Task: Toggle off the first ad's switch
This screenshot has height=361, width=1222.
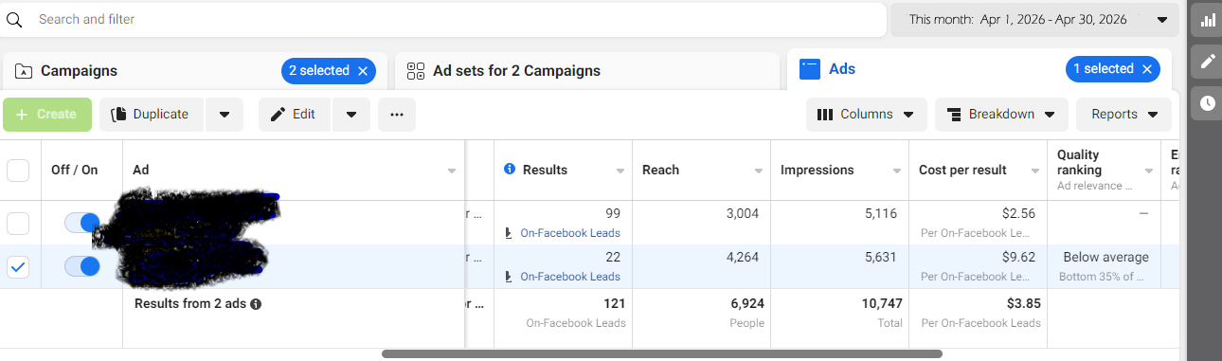Action: click(81, 224)
